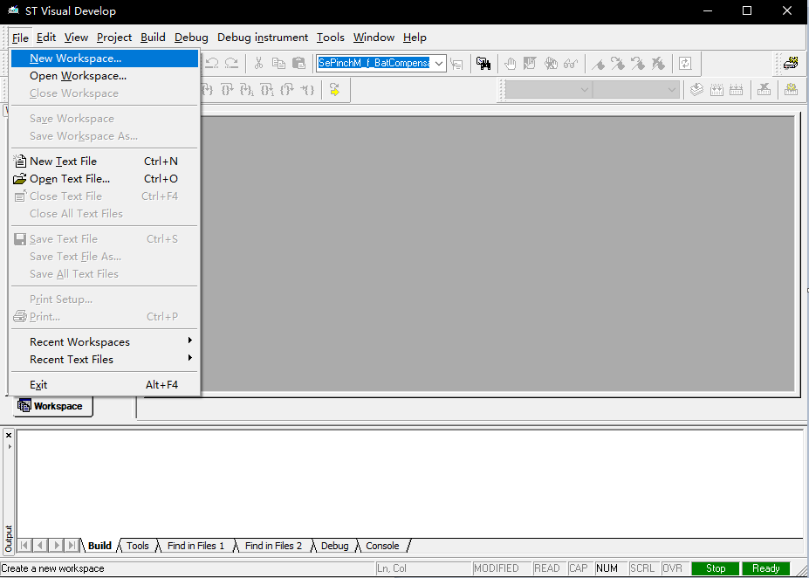The width and height of the screenshot is (809, 578).
Task: Open the Debug instrument menu
Action: [x=263, y=38]
